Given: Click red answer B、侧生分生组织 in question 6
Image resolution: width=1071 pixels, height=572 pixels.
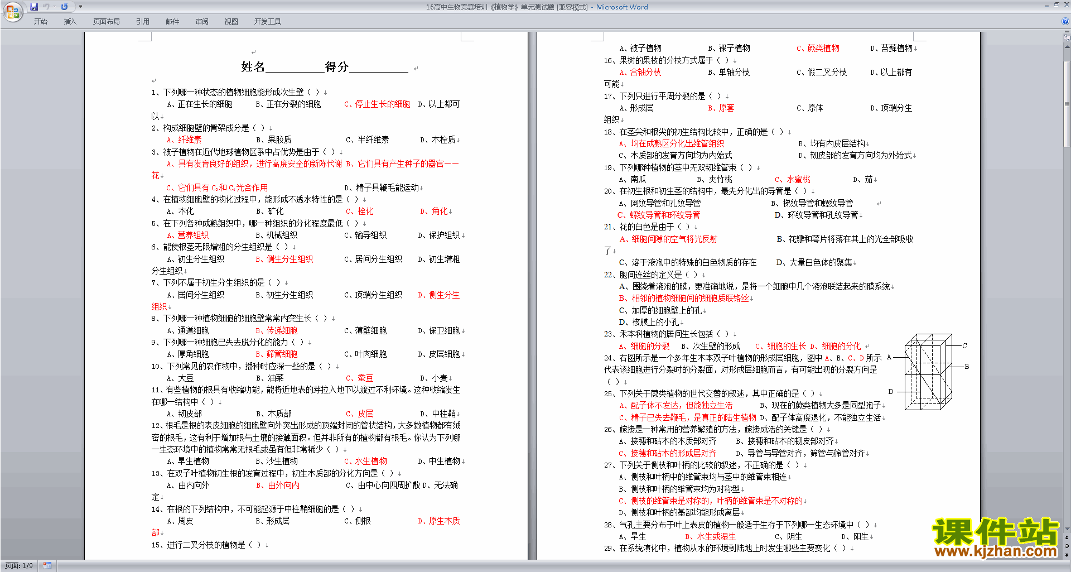Looking at the screenshot, I should coord(284,259).
